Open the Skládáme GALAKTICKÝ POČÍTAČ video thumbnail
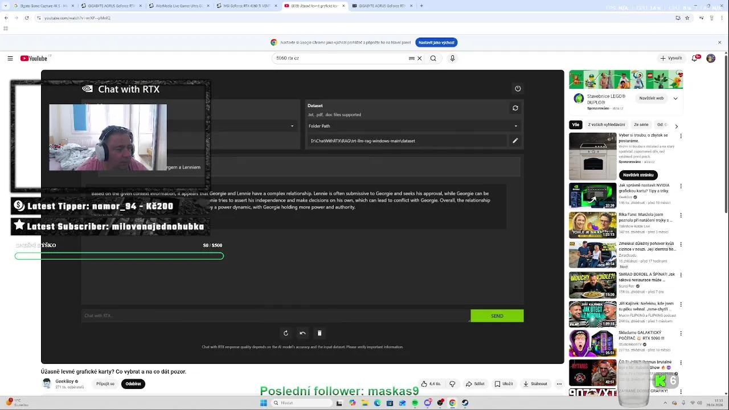729x410 pixels. 592,343
